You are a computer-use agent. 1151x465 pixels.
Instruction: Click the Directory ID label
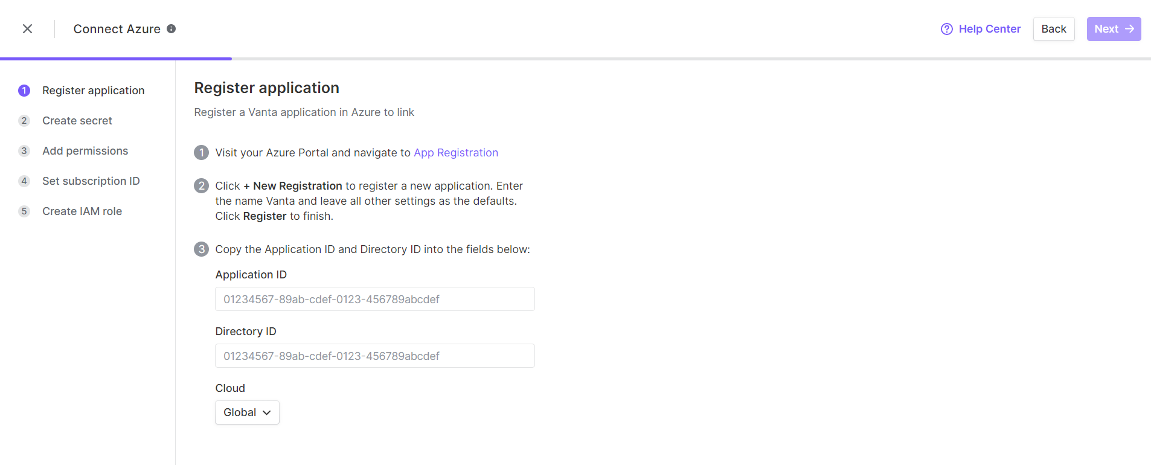[x=246, y=332]
